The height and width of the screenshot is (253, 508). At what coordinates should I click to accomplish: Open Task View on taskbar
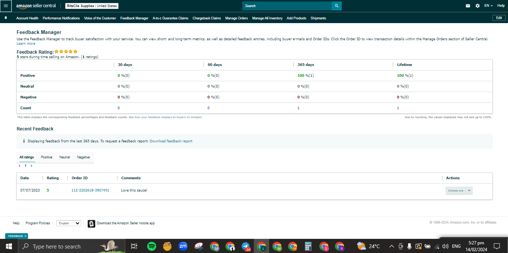click(x=134, y=246)
